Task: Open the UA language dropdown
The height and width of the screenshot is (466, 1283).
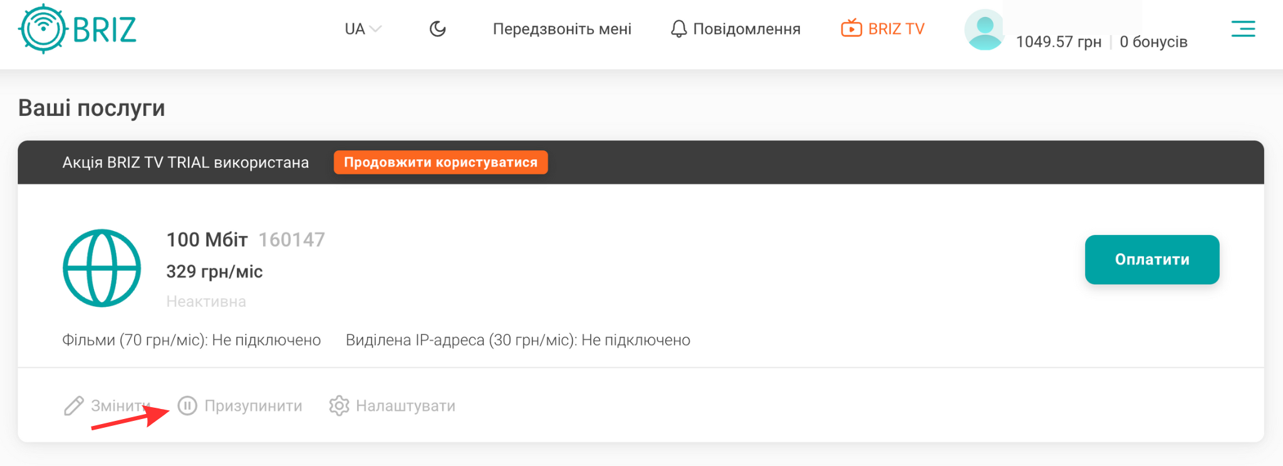Action: tap(363, 29)
